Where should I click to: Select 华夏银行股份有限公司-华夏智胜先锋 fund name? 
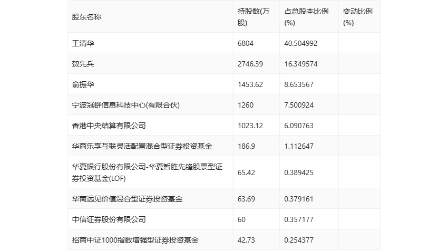click(x=147, y=172)
